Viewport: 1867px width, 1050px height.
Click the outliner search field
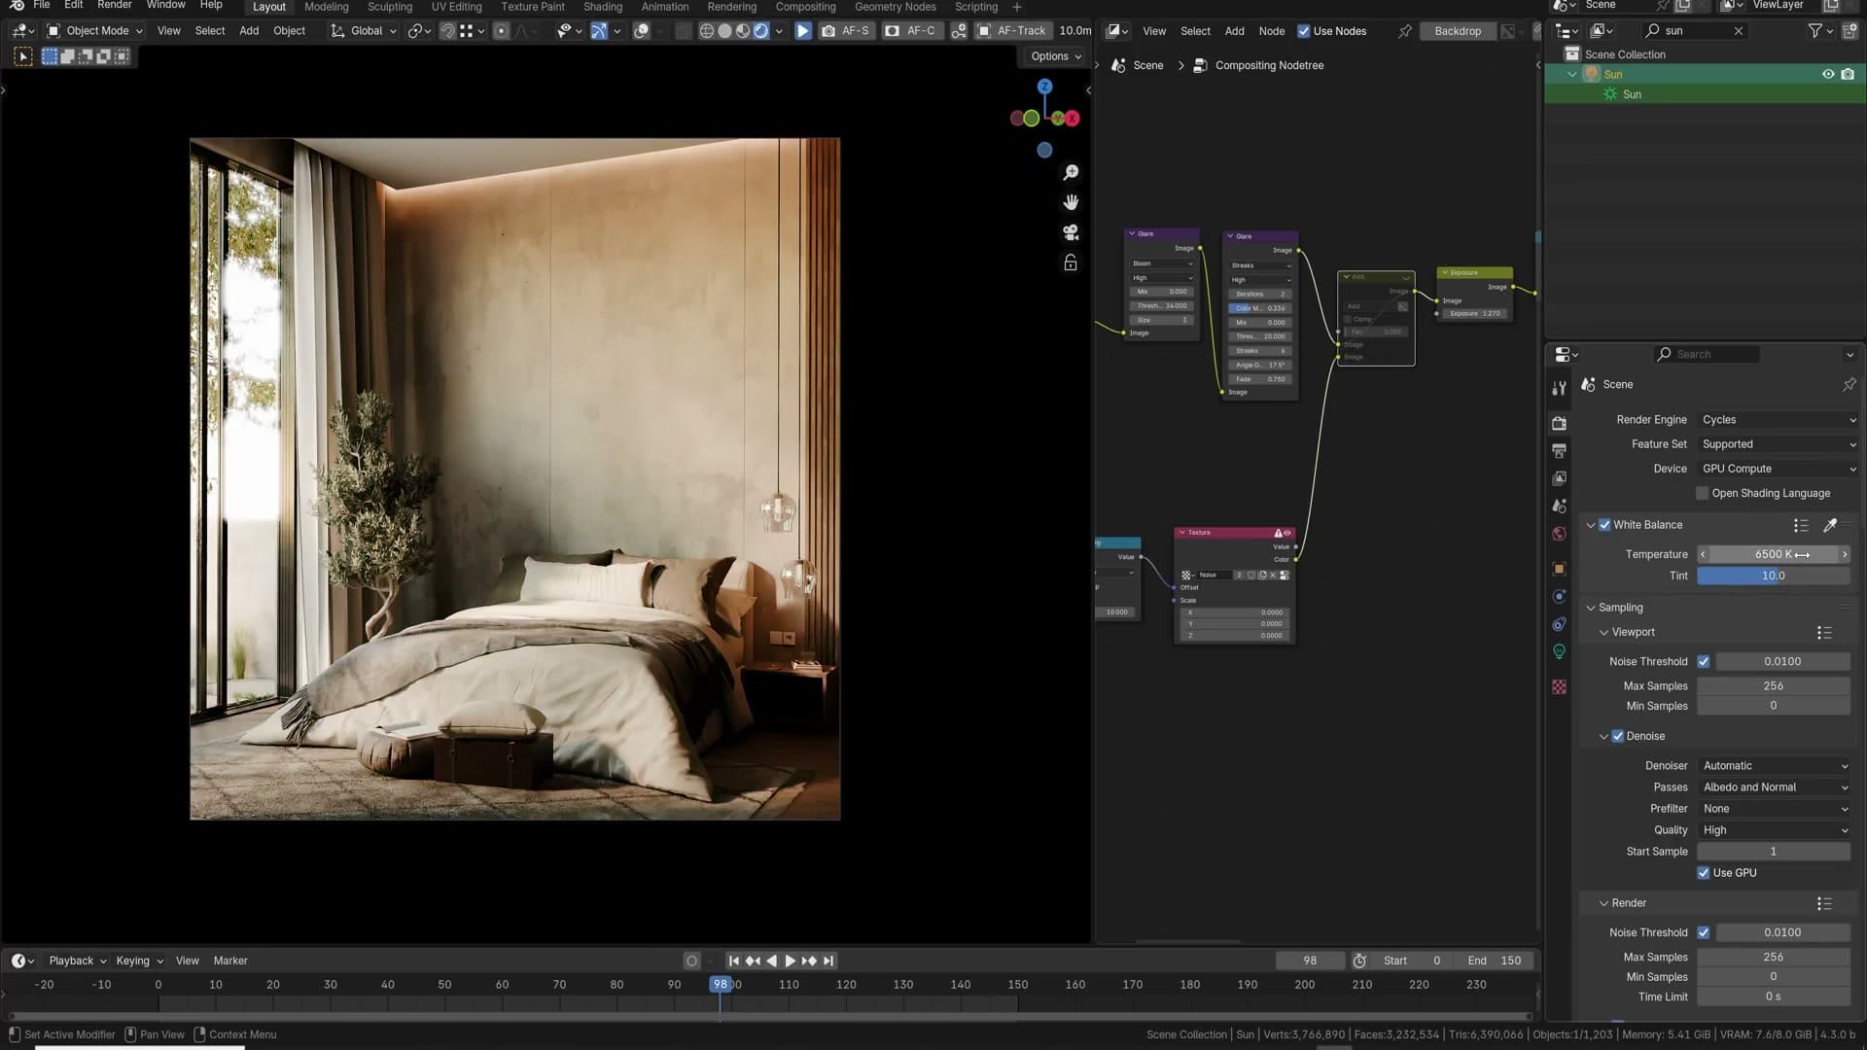(x=1693, y=31)
